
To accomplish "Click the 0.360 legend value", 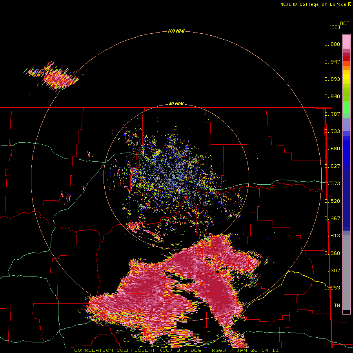I will (x=332, y=253).
